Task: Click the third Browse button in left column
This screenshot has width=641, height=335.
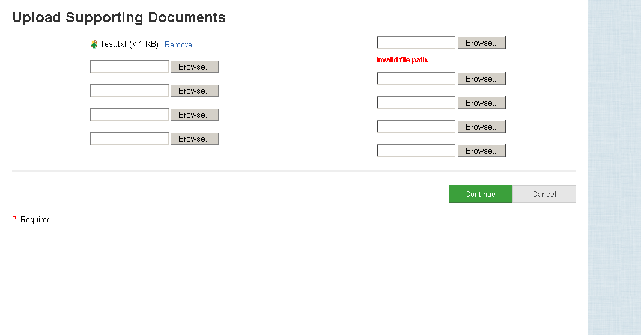Action: (195, 115)
